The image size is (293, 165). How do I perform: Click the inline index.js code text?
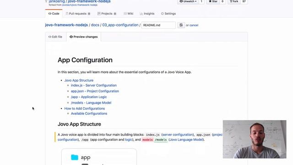(x=152, y=135)
